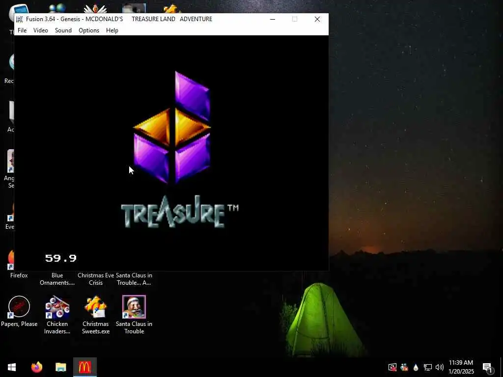Open the clock showing 11:39 AM
The height and width of the screenshot is (377, 503).
click(x=461, y=367)
